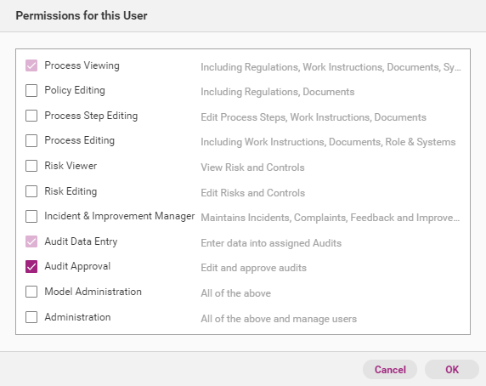The image size is (486, 386).
Task: Check the Process Step Editing permission
Action: pyautogui.click(x=31, y=116)
